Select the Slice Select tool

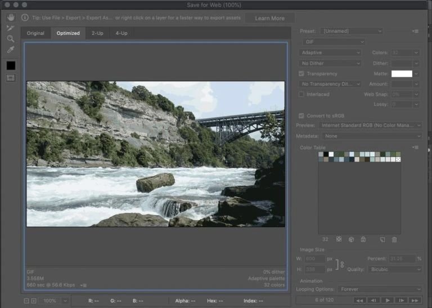(10, 28)
